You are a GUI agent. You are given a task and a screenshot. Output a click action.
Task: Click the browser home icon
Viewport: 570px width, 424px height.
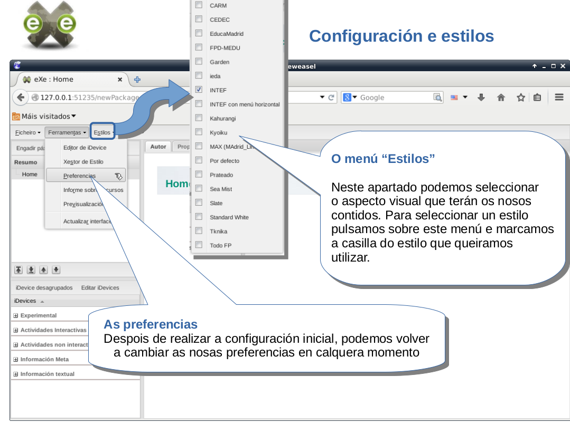[x=501, y=98]
